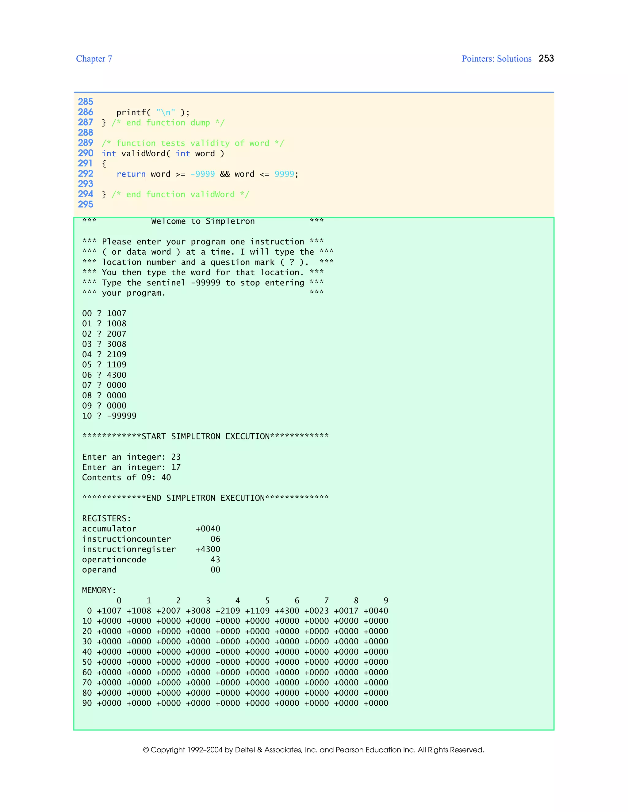The width and height of the screenshot is (628, 812).
Task: Click memory cell +0017 in row 0
Action: click(346, 611)
